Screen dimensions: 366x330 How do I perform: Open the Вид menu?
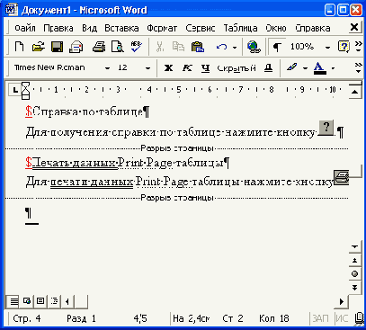pyautogui.click(x=89, y=28)
